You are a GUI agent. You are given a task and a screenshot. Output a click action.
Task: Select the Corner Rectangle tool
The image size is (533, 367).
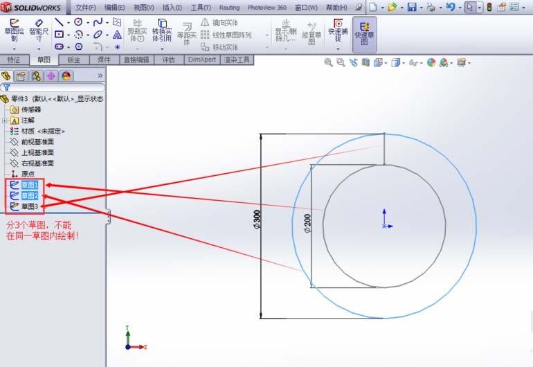coord(59,35)
